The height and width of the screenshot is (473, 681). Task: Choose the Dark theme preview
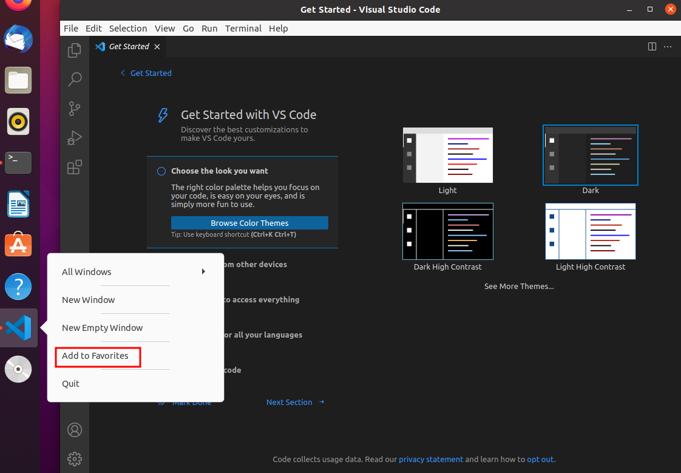[590, 155]
